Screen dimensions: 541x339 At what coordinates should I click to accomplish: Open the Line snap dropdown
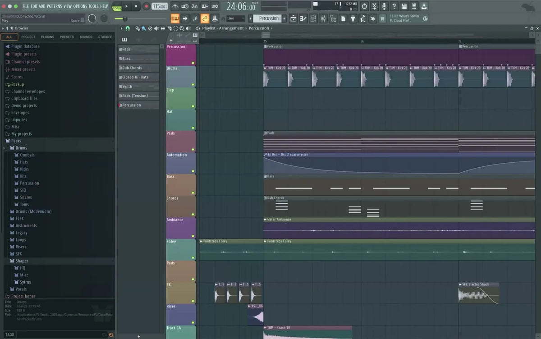click(x=235, y=18)
